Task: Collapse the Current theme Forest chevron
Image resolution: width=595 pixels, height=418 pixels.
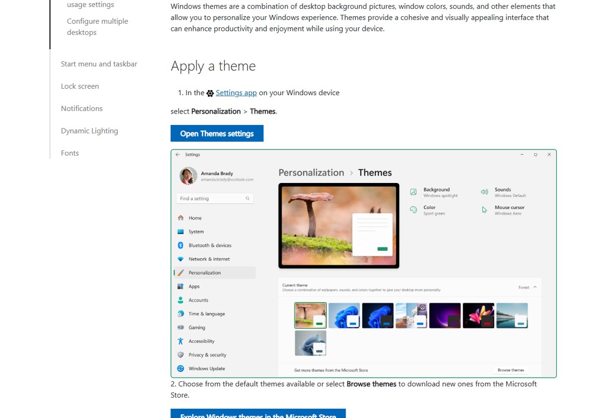Action: (535, 287)
